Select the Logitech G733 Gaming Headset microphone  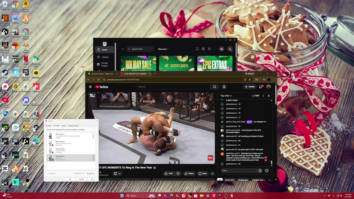coord(71,136)
